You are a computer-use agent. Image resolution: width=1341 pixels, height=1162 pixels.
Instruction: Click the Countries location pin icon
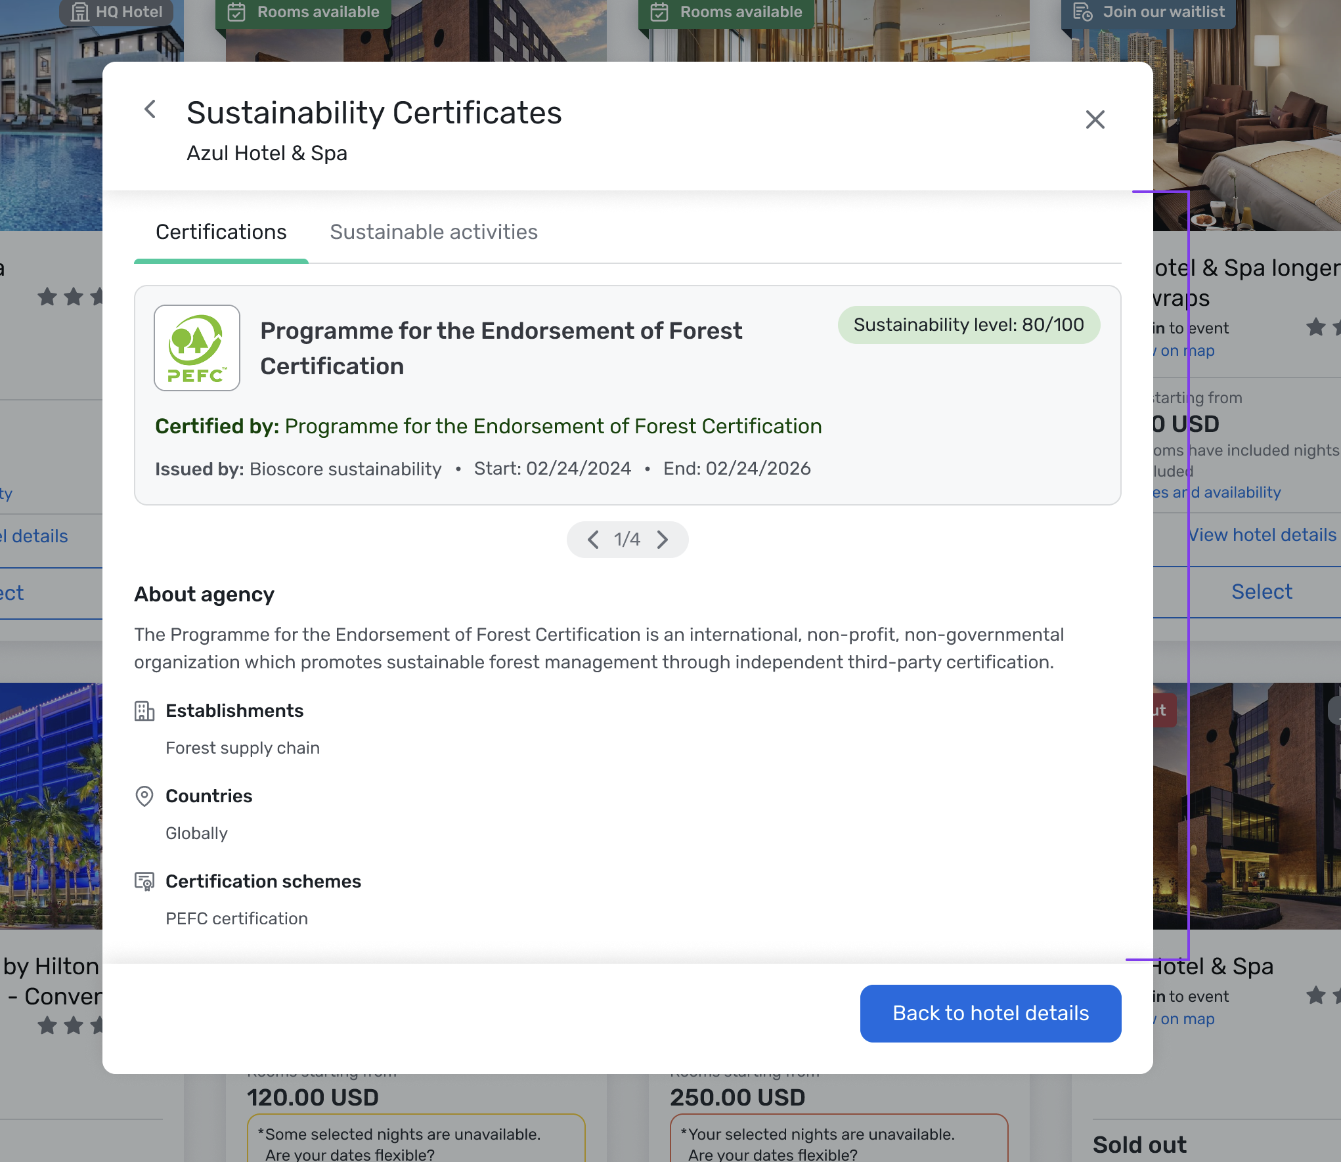tap(144, 796)
